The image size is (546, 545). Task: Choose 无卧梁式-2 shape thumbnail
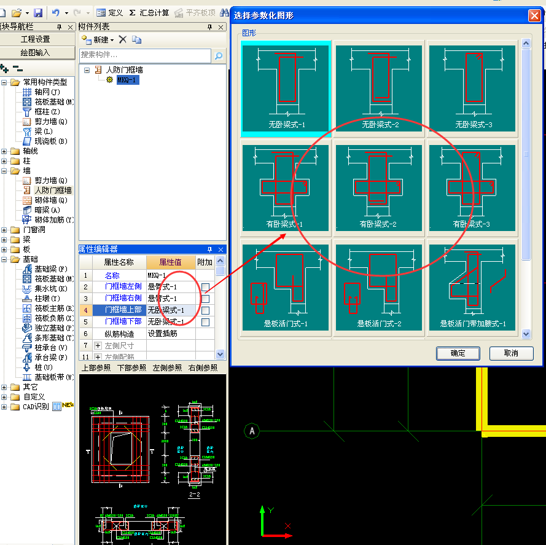coord(379,88)
